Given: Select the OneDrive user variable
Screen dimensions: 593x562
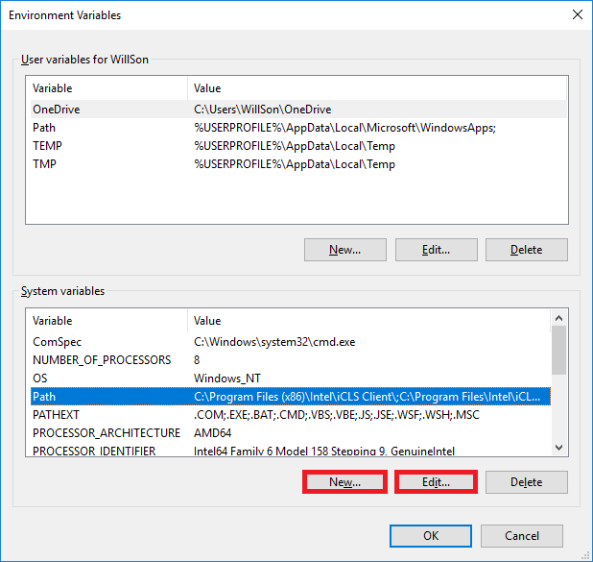Looking at the screenshot, I should pyautogui.click(x=298, y=110).
